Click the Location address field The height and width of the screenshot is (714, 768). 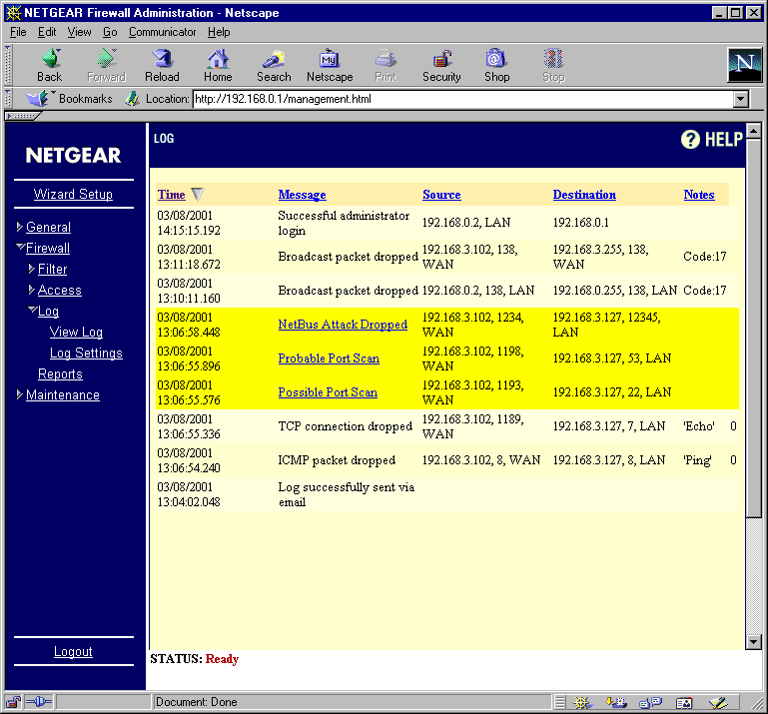463,99
